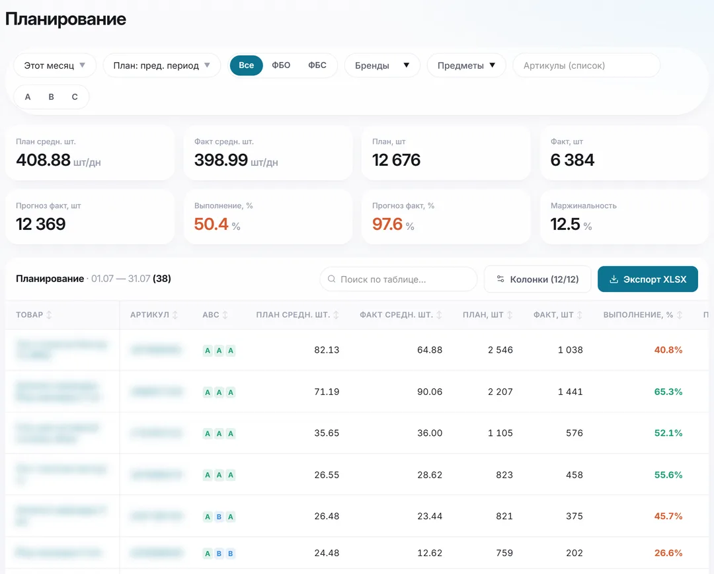Toggle the C category filter
Screen dimensions: 714x574
click(75, 97)
